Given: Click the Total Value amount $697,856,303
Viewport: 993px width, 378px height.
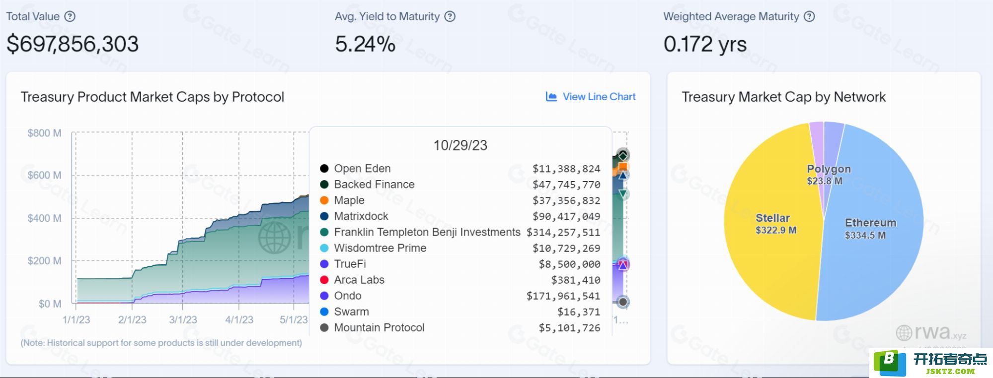Looking at the screenshot, I should pos(73,44).
